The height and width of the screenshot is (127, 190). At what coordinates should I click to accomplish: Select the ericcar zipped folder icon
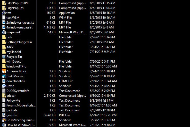point(4,96)
